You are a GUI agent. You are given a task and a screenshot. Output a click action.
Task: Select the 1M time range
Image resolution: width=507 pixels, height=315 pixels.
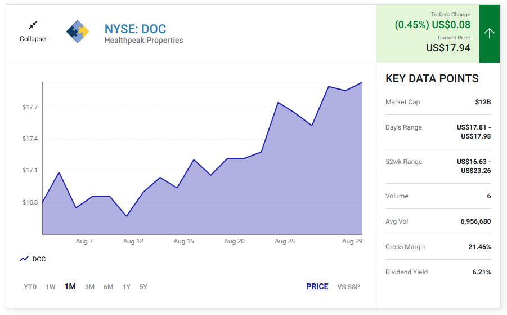tap(70, 286)
